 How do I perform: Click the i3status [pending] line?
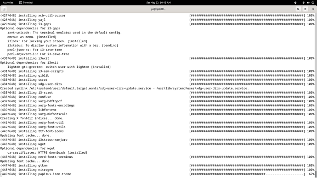click(x=62, y=45)
